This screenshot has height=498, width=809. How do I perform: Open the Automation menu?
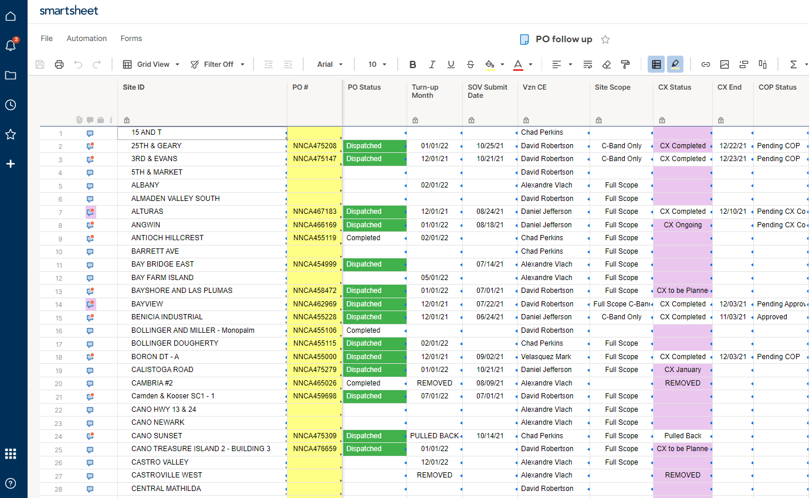86,38
